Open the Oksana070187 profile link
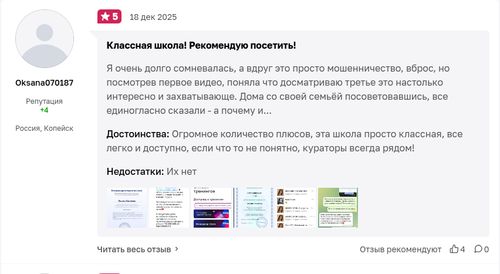 [x=44, y=83]
